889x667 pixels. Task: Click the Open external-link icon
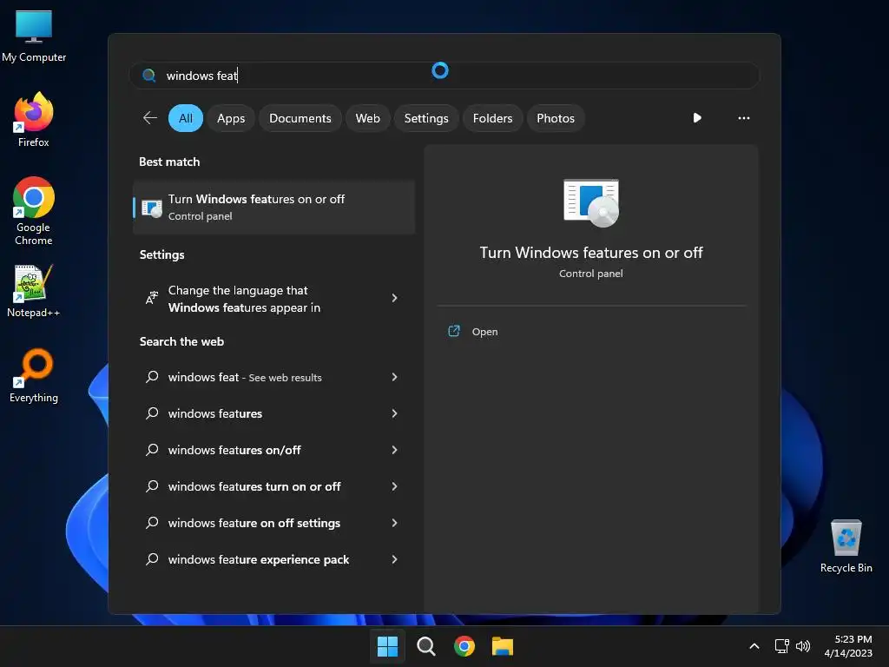click(x=454, y=331)
